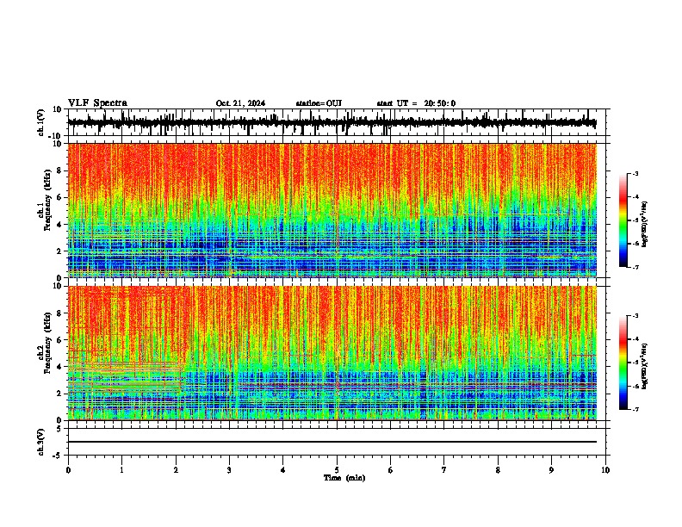Click time axis tick label '6'

(x=391, y=470)
